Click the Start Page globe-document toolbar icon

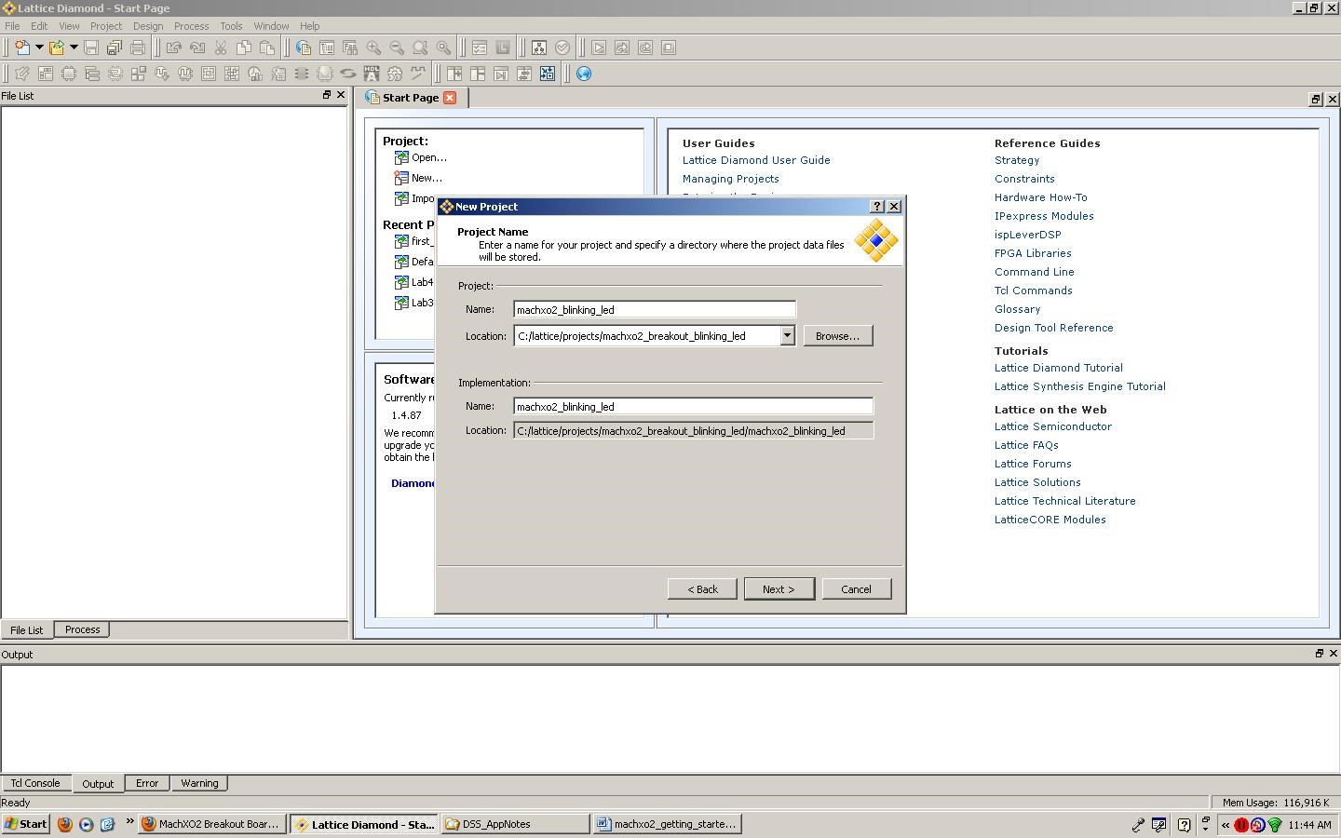(x=304, y=47)
